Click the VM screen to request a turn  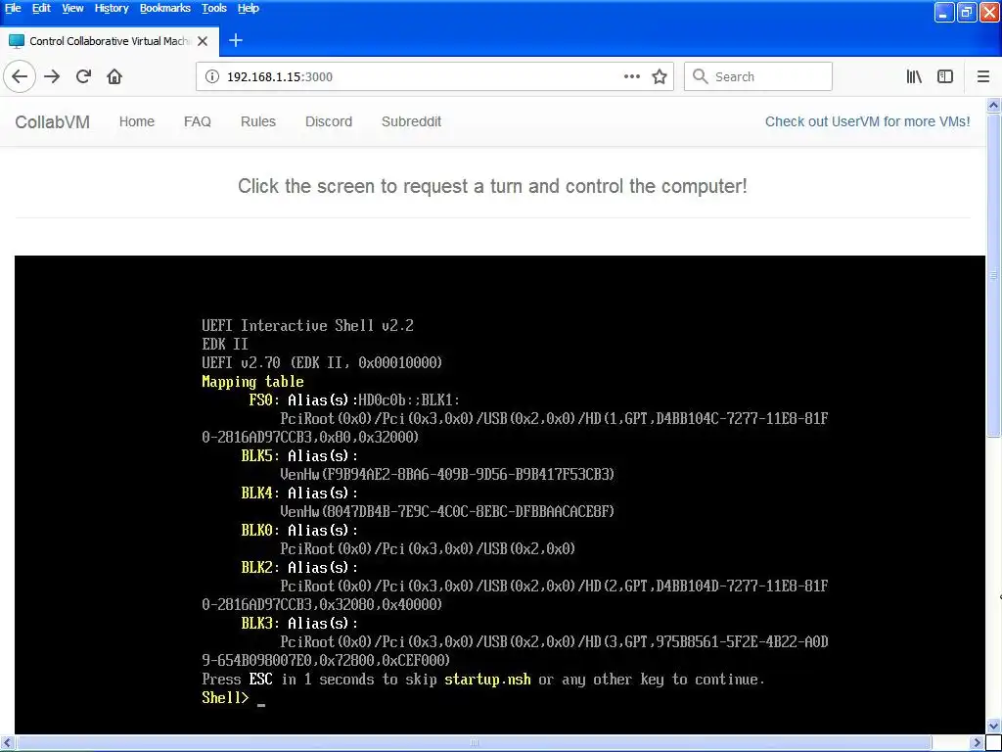[x=500, y=494]
